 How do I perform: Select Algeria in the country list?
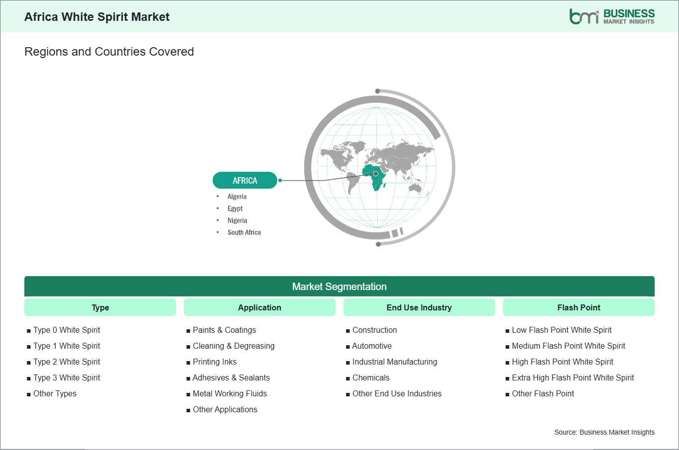click(x=237, y=197)
